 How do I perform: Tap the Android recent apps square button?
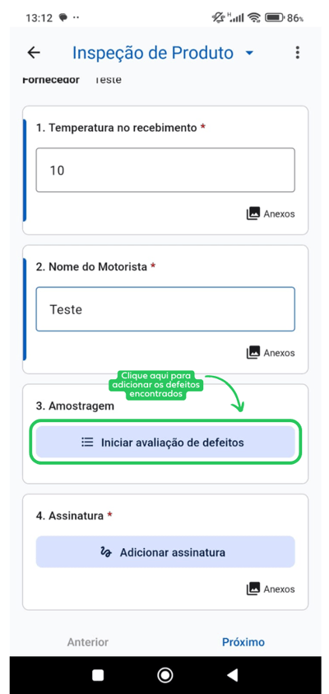click(98, 675)
